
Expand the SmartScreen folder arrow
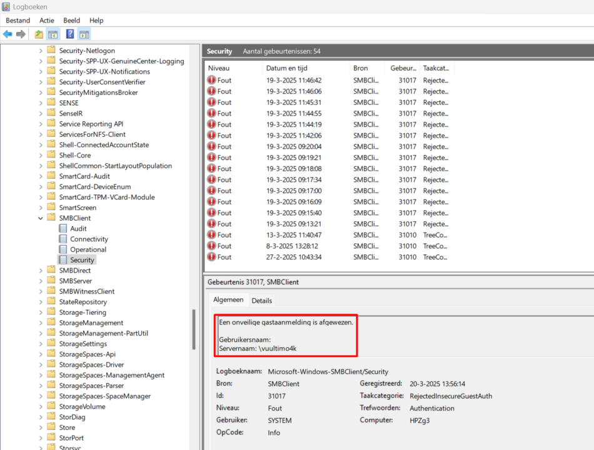(41, 207)
